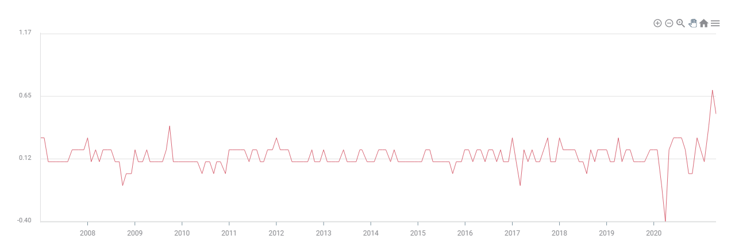Click the zoom in plus icon
This screenshot has height=247, width=735.
[x=657, y=23]
